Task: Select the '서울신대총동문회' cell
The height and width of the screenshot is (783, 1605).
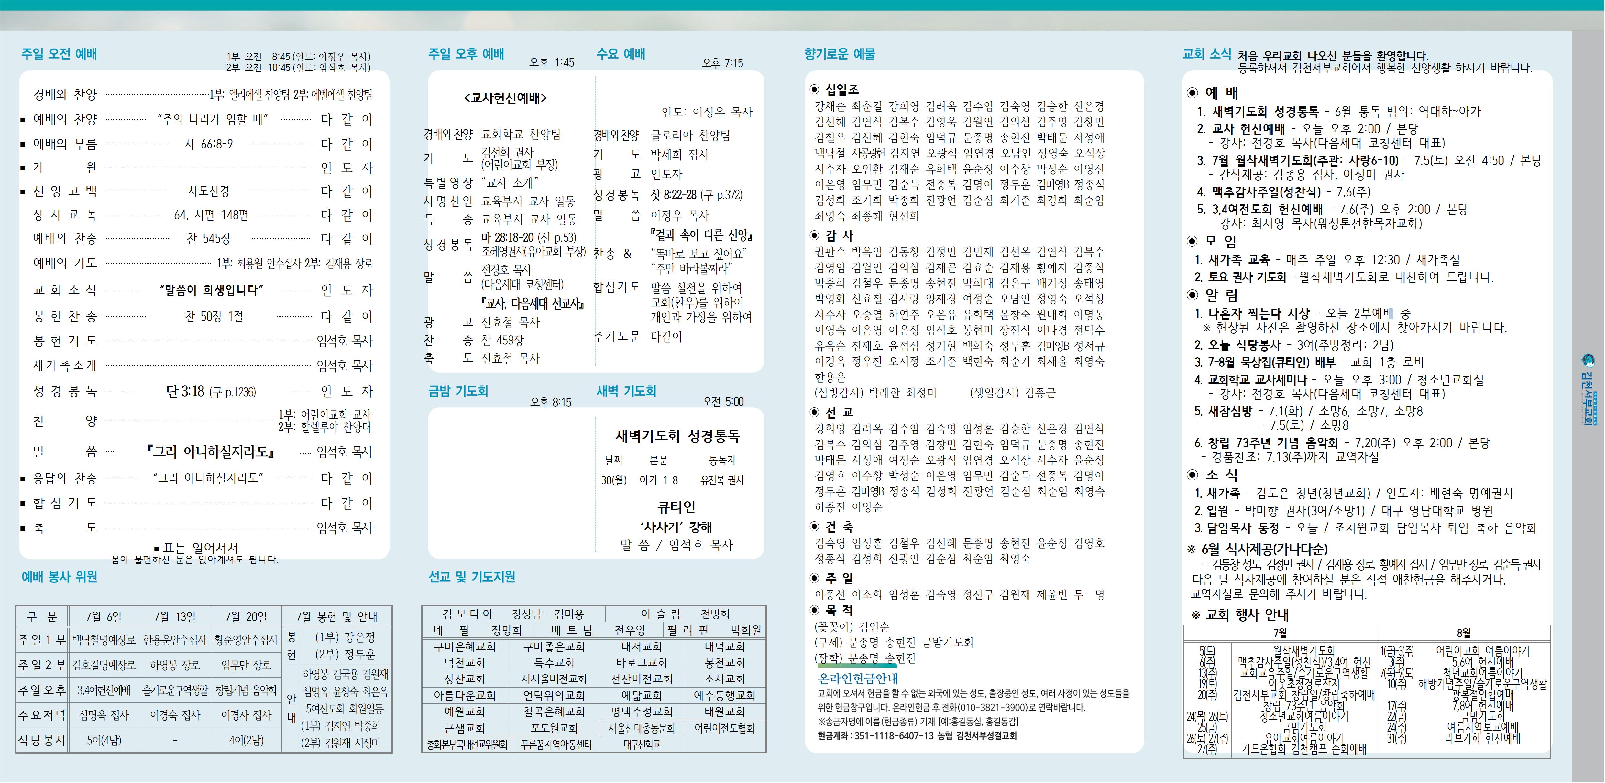Action: coord(642,728)
